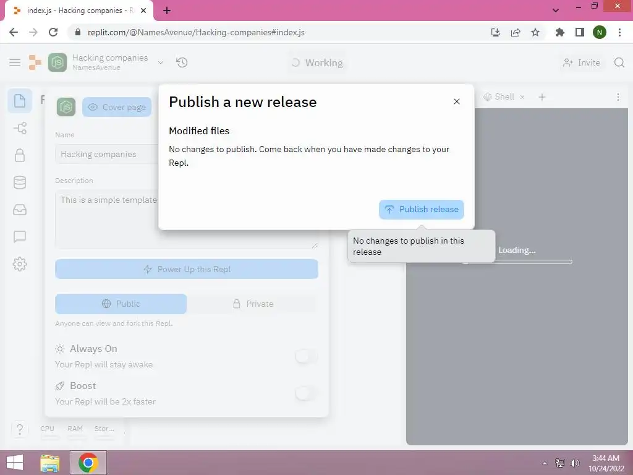The width and height of the screenshot is (633, 475).
Task: Switch to the Shell tab
Action: pyautogui.click(x=499, y=97)
